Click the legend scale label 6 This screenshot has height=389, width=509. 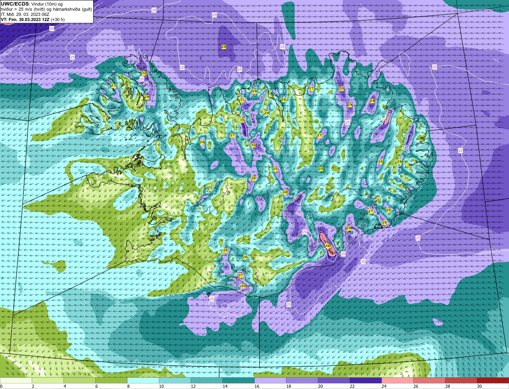click(97, 386)
